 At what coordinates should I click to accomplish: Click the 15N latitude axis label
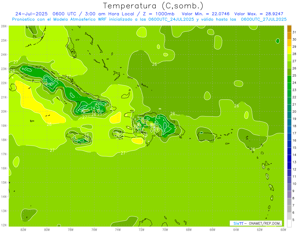[4, 182]
